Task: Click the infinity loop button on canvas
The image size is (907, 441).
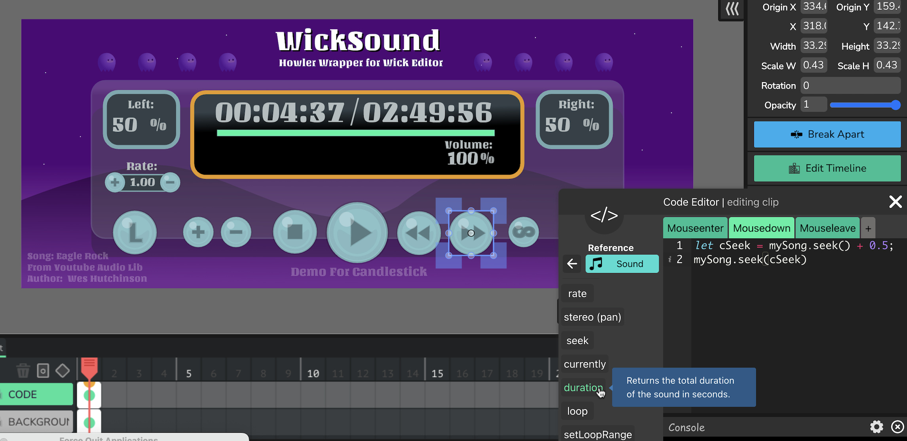Action: coord(523,232)
